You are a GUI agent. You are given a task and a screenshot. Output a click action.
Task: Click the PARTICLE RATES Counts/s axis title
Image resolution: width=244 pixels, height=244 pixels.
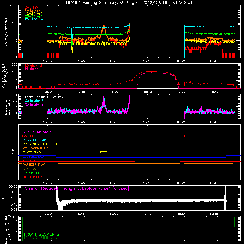pos(5,76)
